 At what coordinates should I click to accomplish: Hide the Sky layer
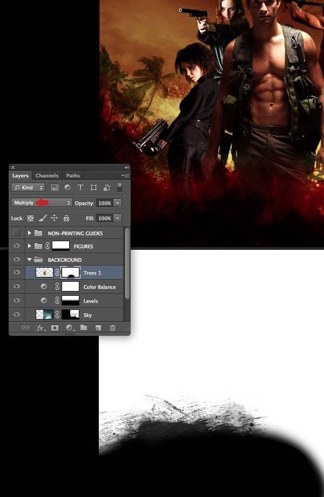click(17, 314)
